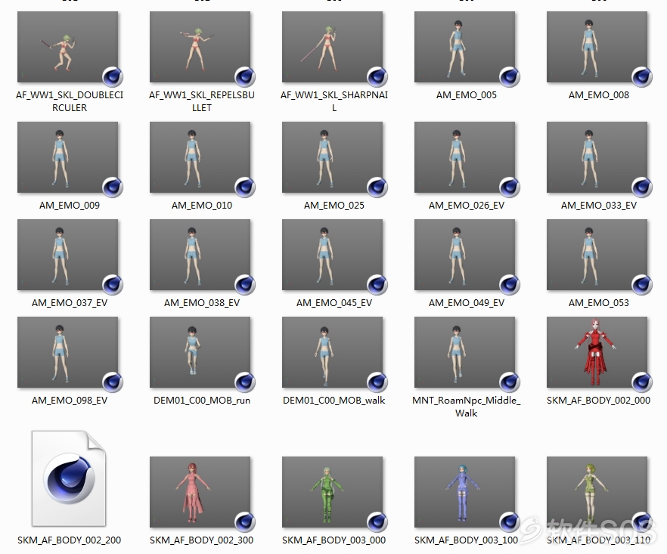Click the AM_EMO_037_EV file name text
The width and height of the screenshot is (667, 554).
tap(70, 303)
